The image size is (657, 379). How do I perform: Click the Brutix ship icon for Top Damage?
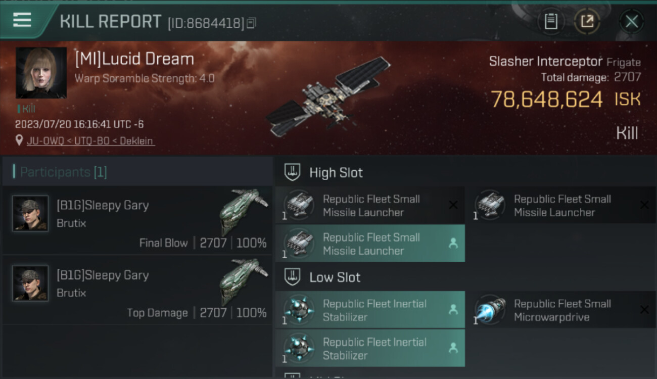pos(244,281)
